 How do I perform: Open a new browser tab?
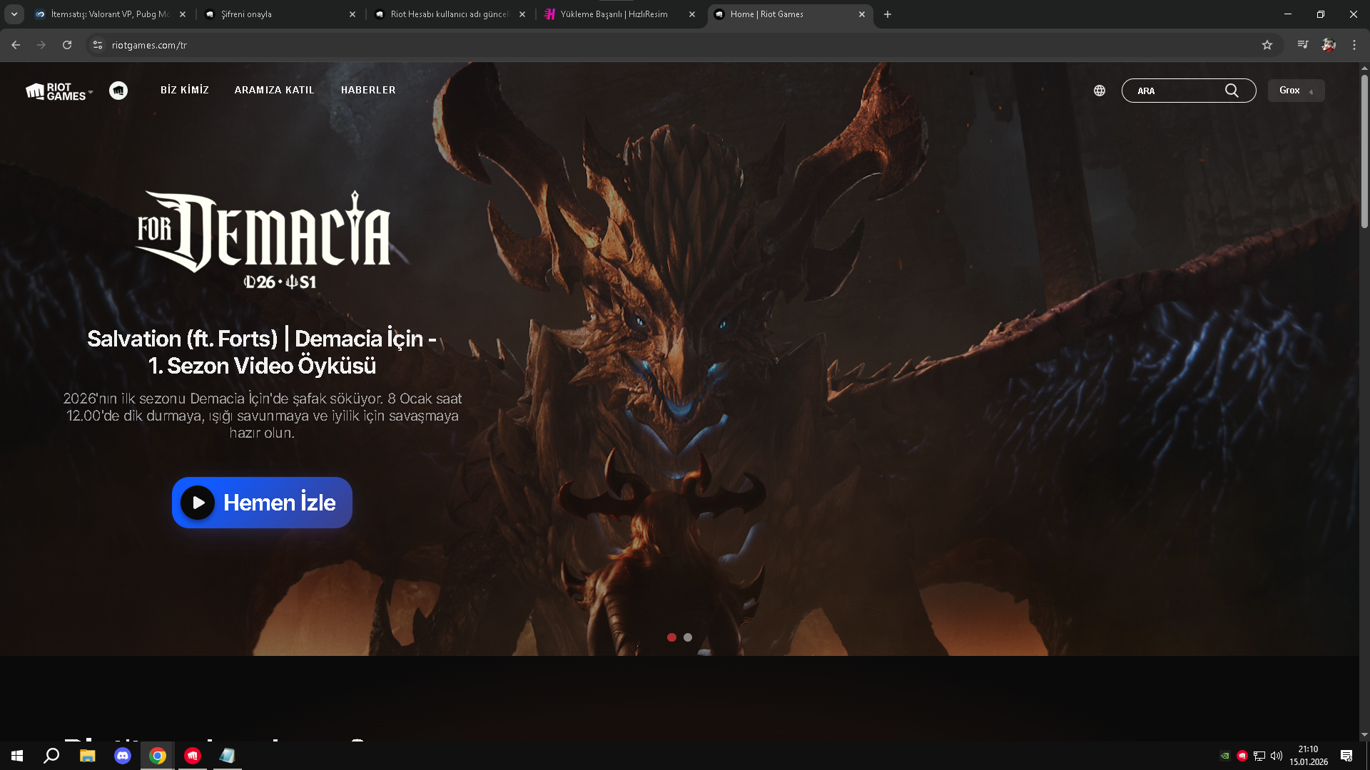(x=888, y=14)
